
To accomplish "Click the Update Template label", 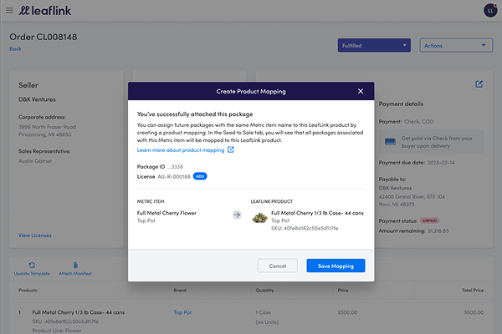I will click(x=32, y=274).
